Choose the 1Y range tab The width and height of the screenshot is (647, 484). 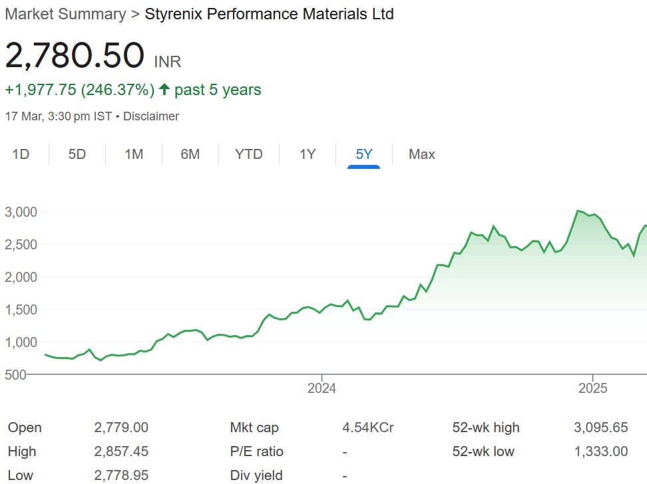point(308,154)
